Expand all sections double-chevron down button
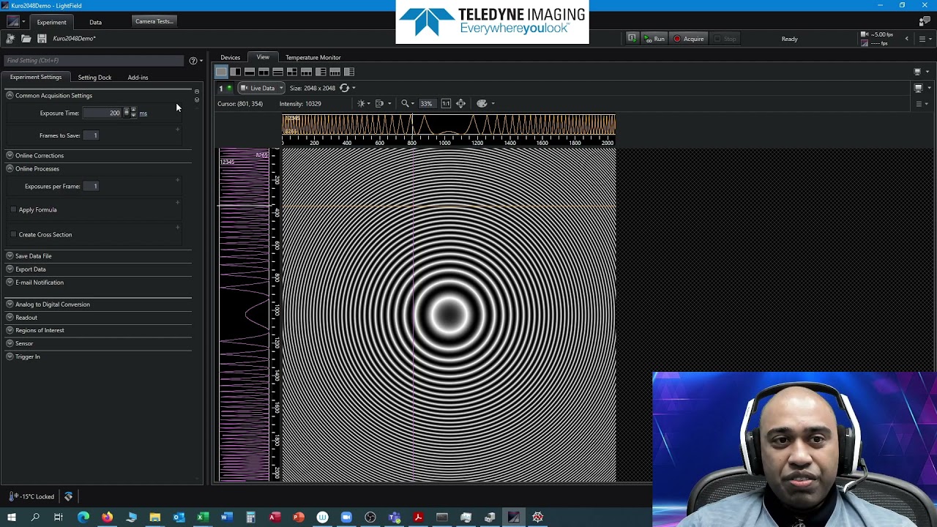937x527 pixels. [x=196, y=100]
